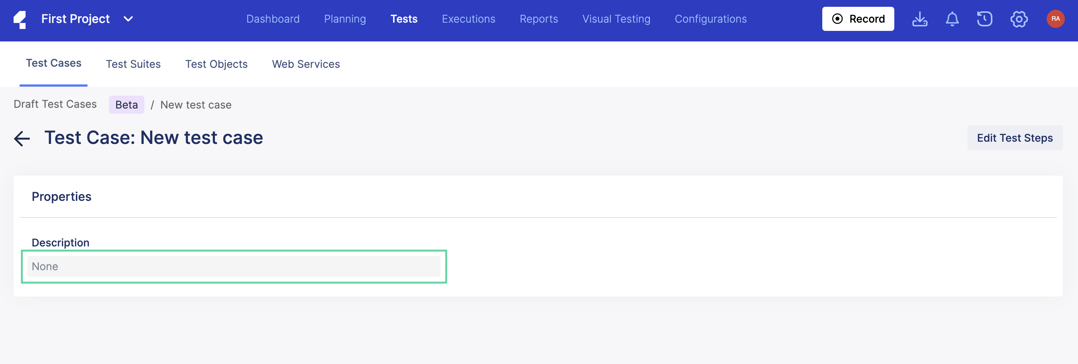Viewport: 1078px width, 364px height.
Task: Click the New test case breadcrumb
Action: (196, 104)
